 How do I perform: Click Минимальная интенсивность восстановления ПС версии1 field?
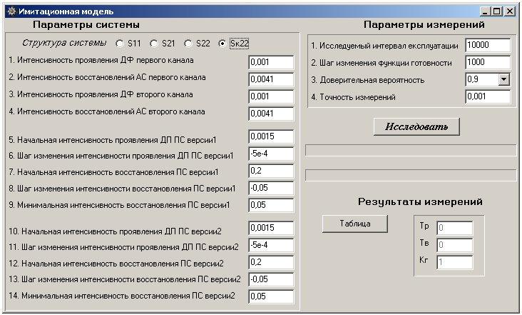tap(271, 205)
